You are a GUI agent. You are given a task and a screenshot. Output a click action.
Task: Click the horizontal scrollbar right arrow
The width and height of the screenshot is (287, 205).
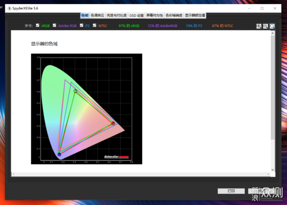pos(268,174)
